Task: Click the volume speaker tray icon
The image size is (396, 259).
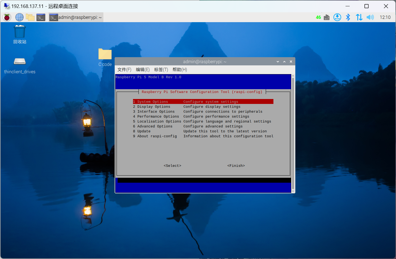Action: (370, 17)
